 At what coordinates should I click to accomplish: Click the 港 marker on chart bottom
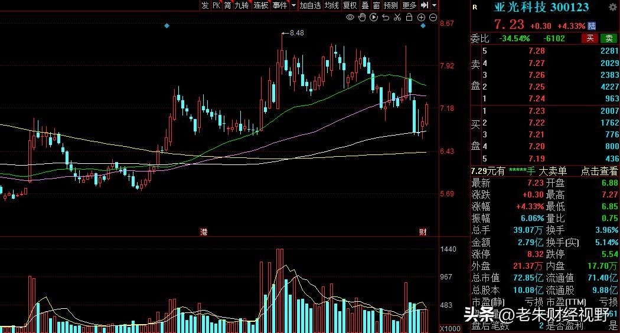(204, 232)
